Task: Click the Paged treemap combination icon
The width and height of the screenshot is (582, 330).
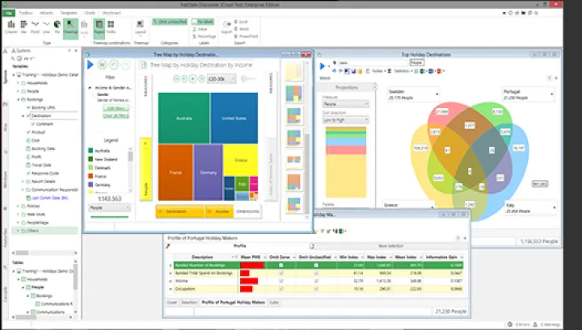Action: (99, 26)
